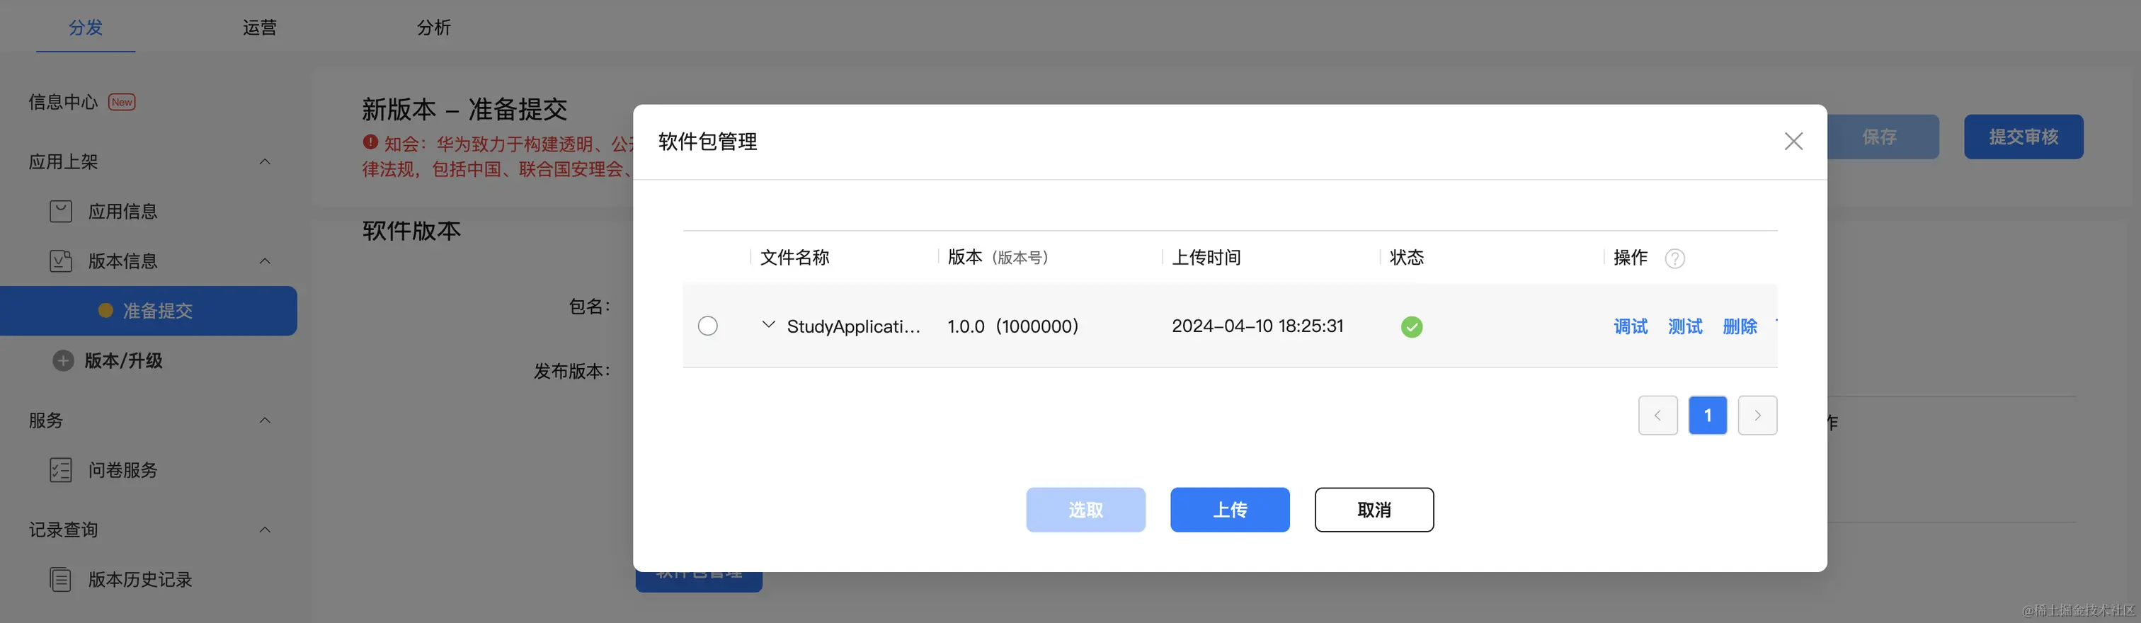Open 版本/升级 in sidebar
The image size is (2141, 623).
pyautogui.click(x=124, y=360)
